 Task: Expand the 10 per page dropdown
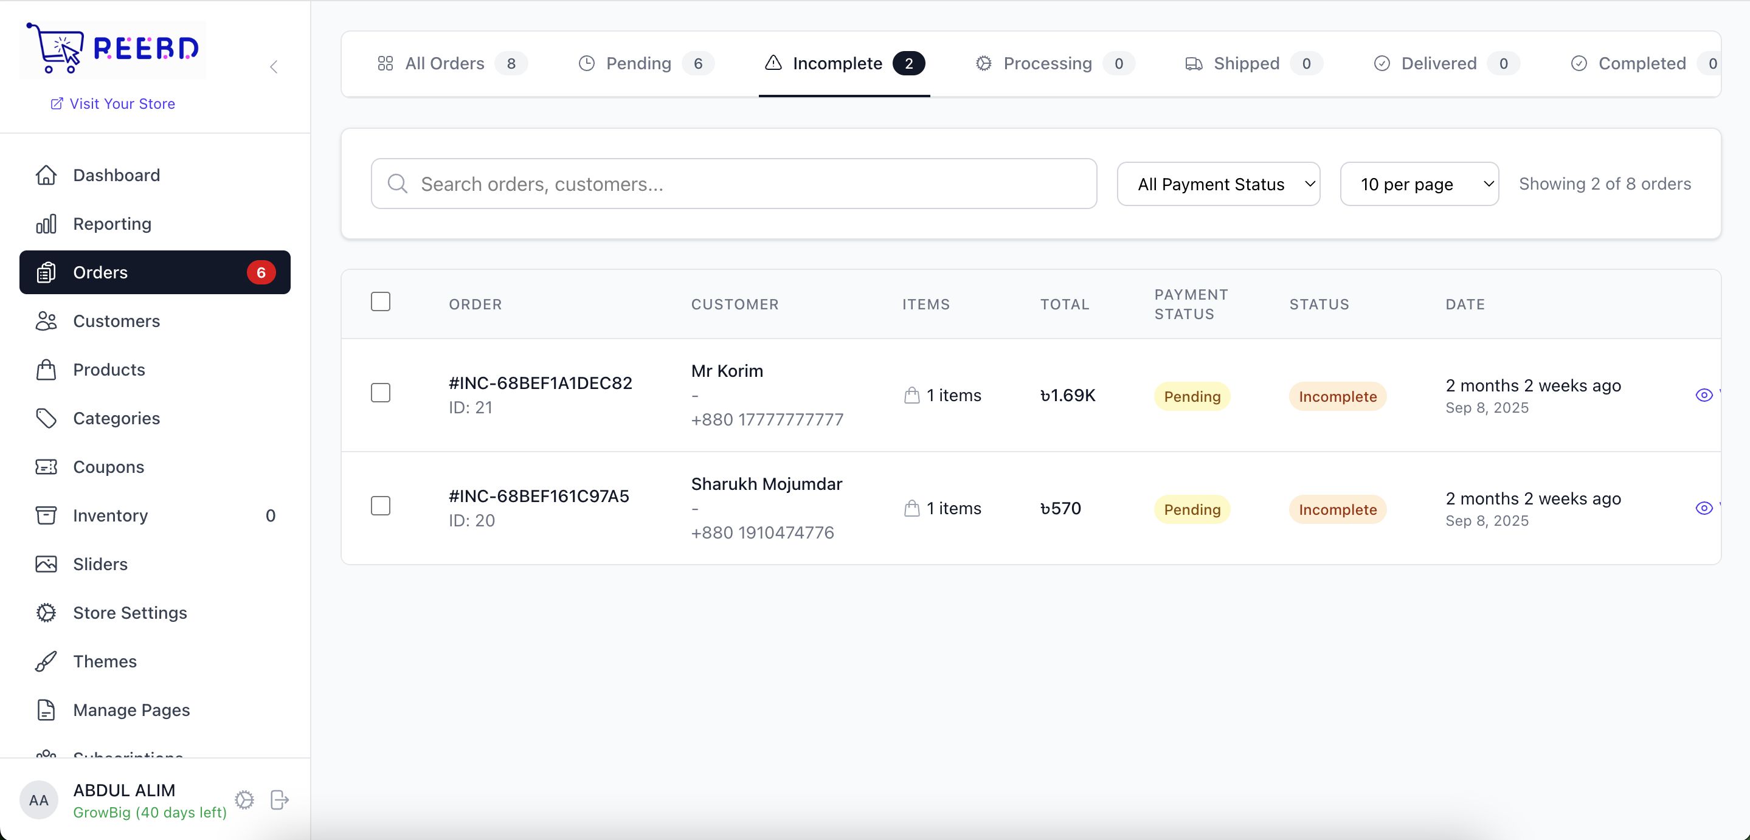tap(1419, 184)
